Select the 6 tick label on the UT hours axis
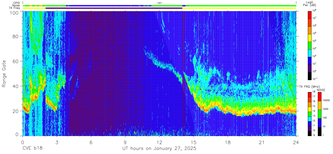The image size is (333, 154). pyautogui.click(x=91, y=142)
